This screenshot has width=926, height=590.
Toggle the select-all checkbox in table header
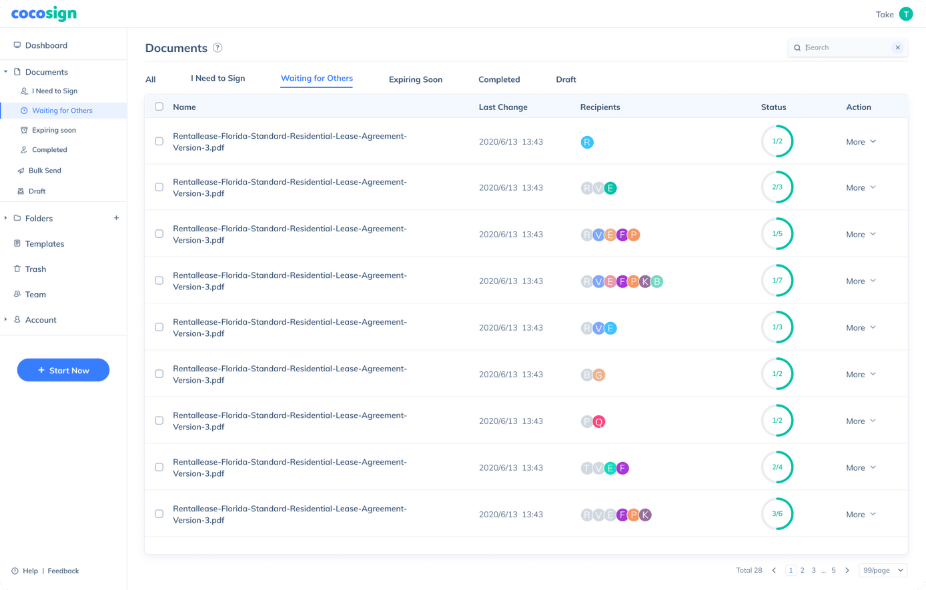tap(159, 107)
